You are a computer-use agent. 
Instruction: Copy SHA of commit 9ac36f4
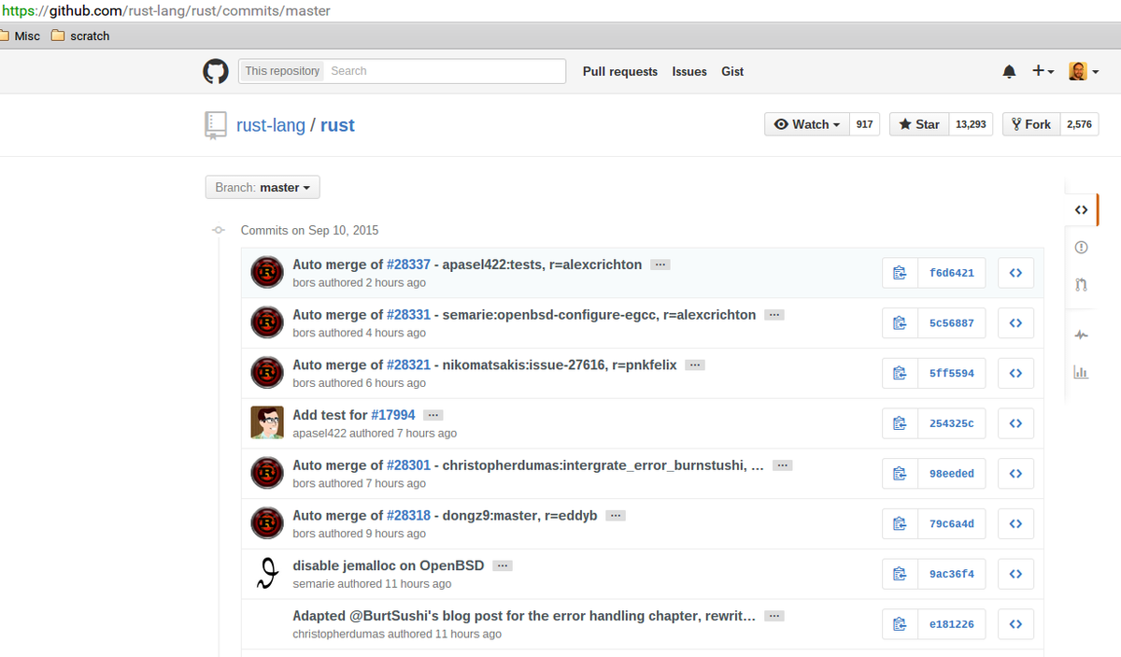tap(900, 574)
